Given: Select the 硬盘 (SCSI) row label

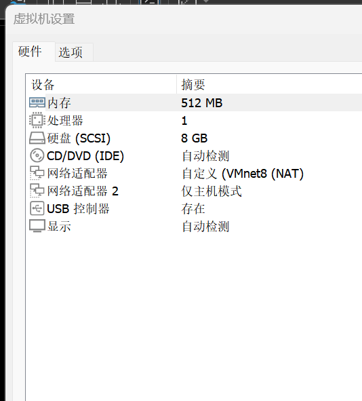Looking at the screenshot, I should [x=79, y=138].
